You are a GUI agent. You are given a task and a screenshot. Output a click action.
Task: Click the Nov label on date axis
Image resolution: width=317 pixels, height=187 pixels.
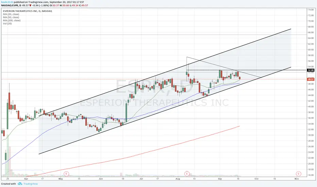[297, 179]
